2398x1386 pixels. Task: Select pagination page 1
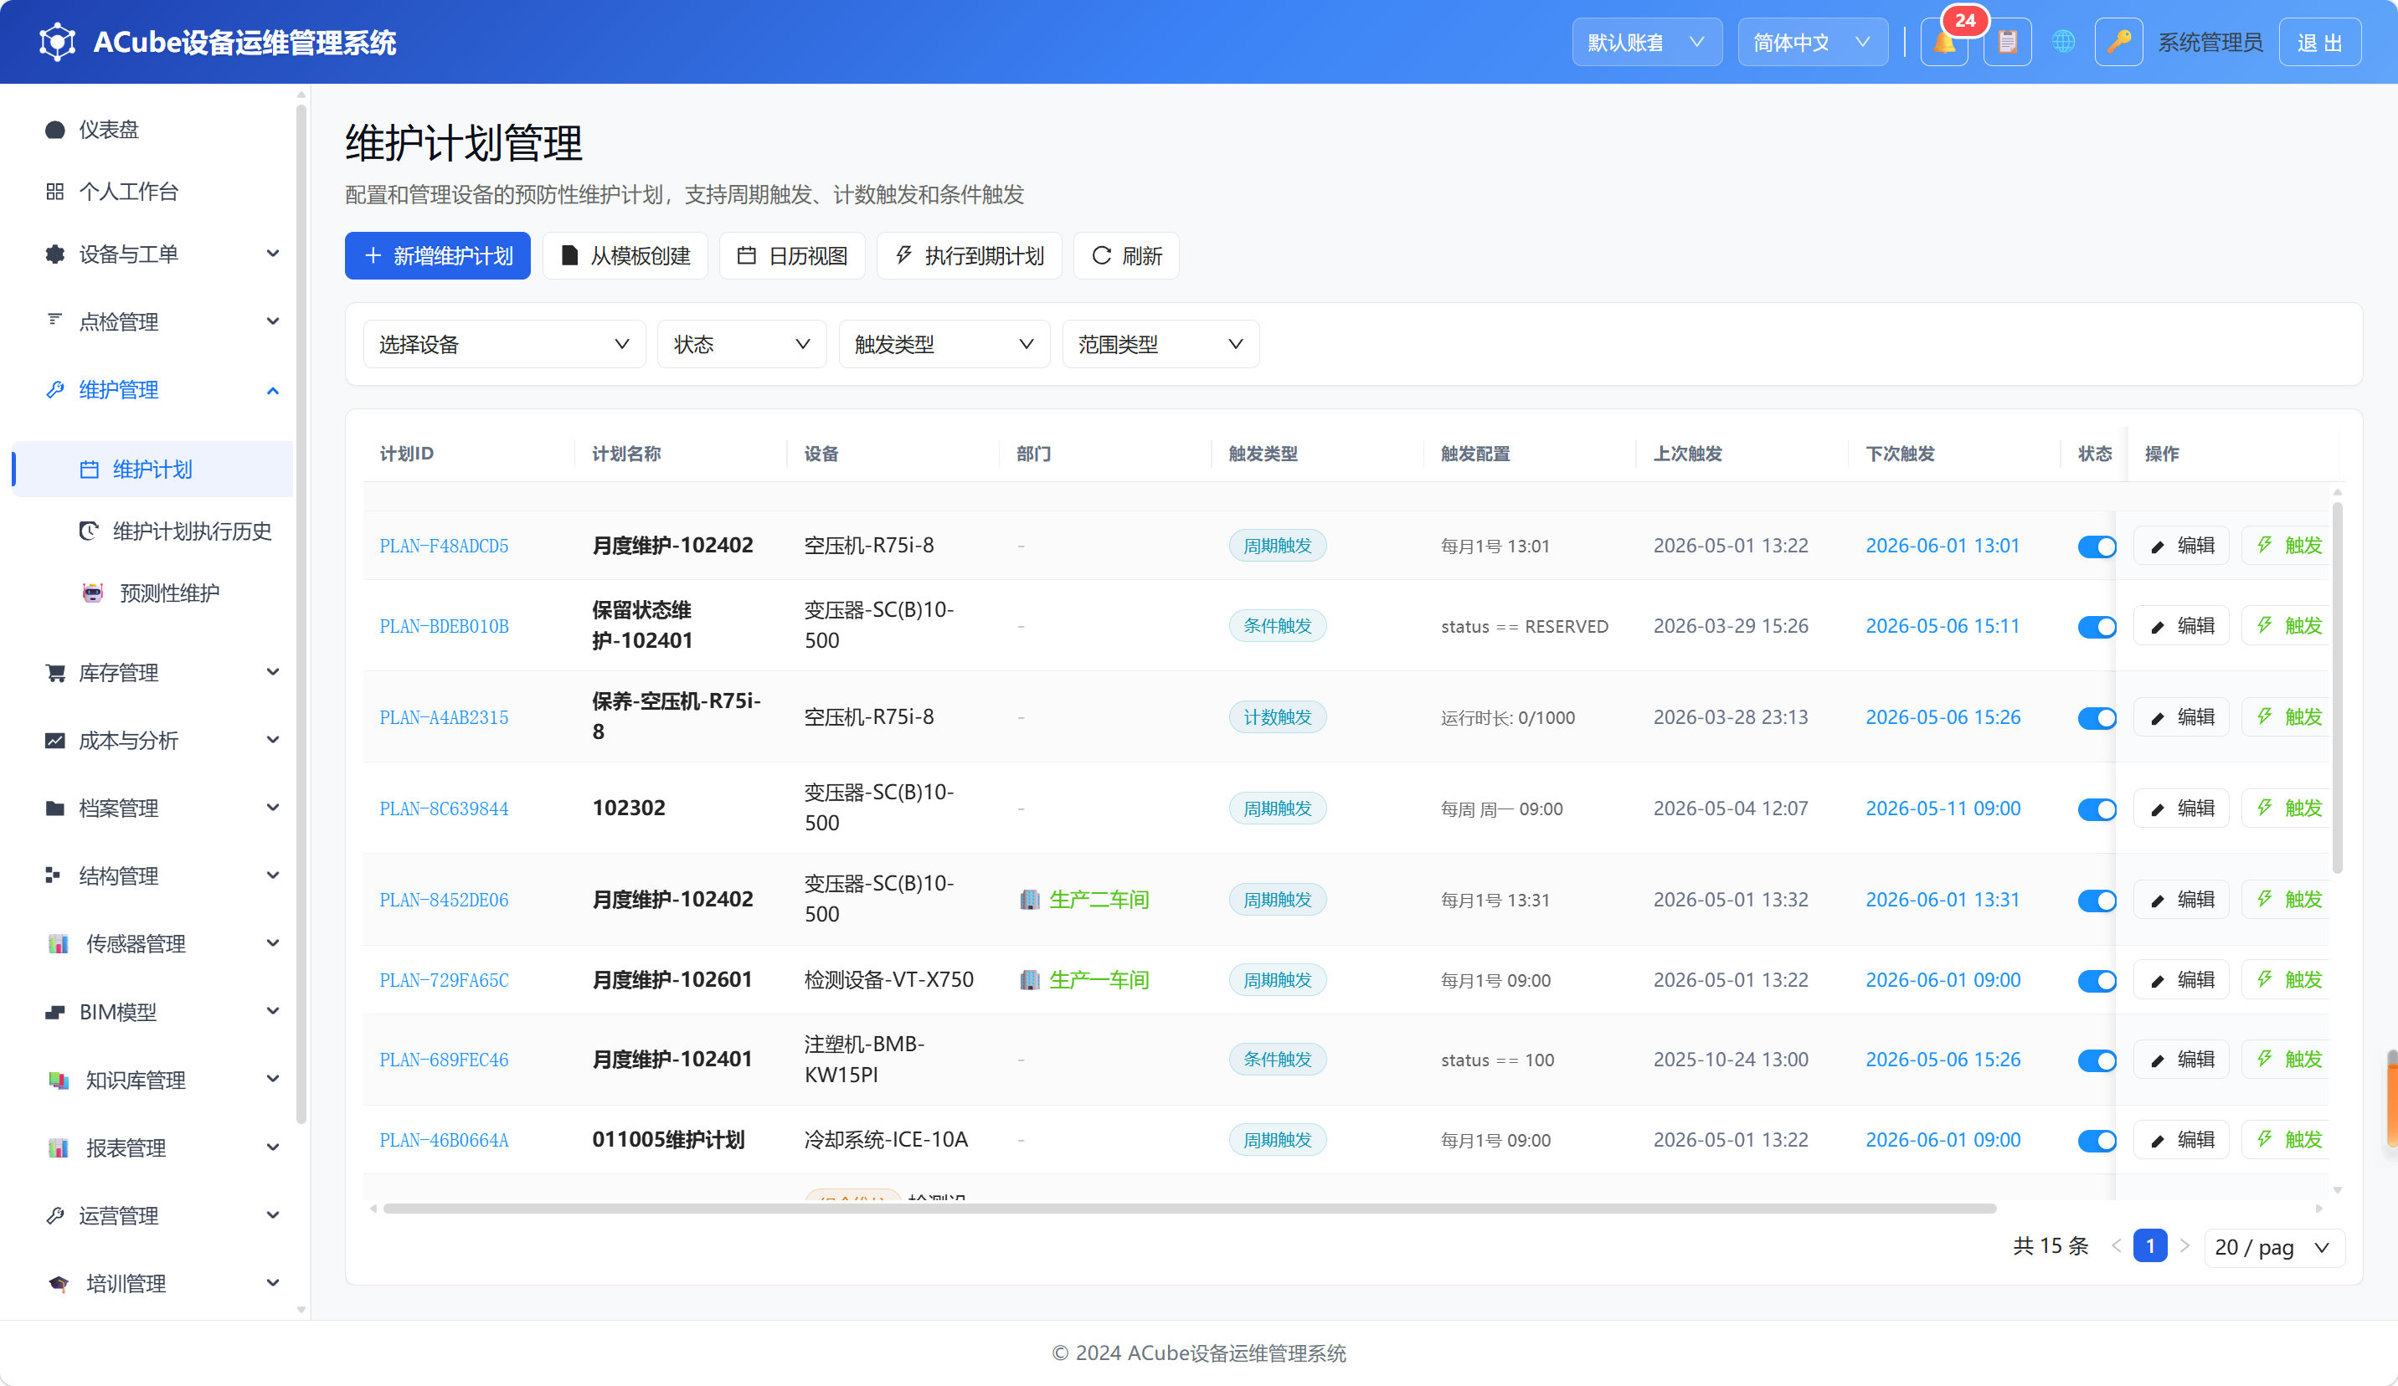click(2149, 1246)
